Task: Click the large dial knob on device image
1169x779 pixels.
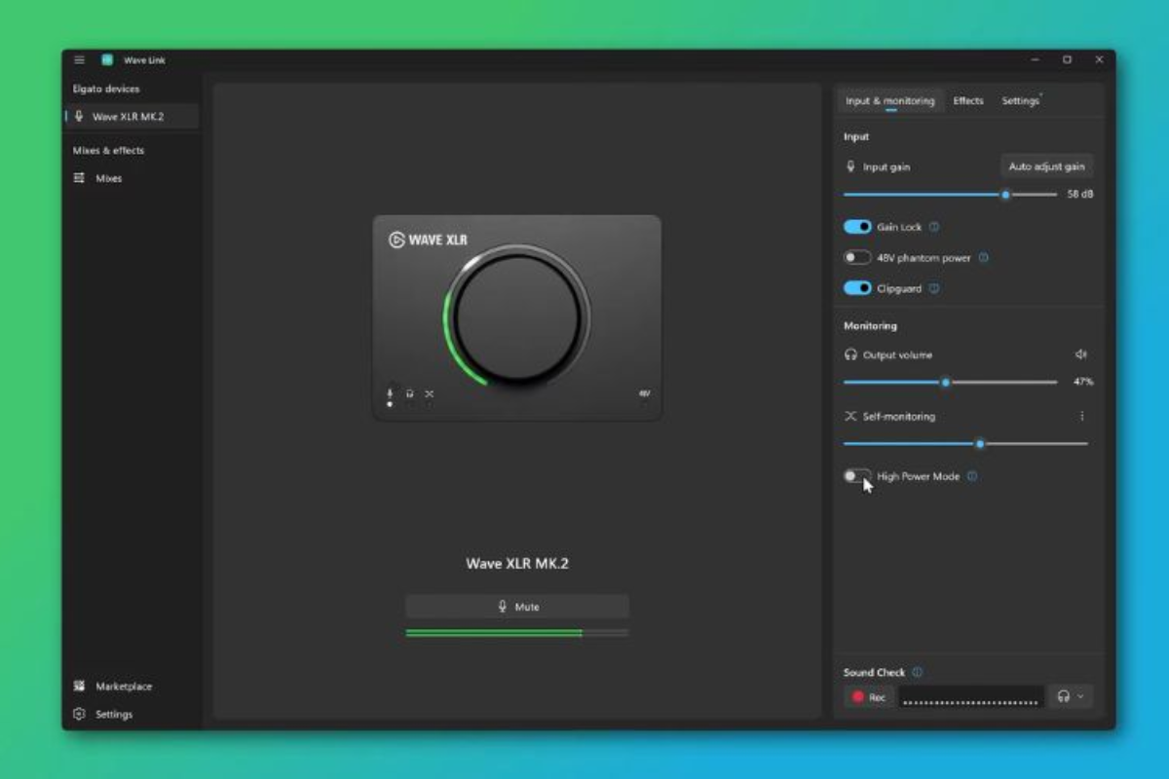Action: [517, 316]
